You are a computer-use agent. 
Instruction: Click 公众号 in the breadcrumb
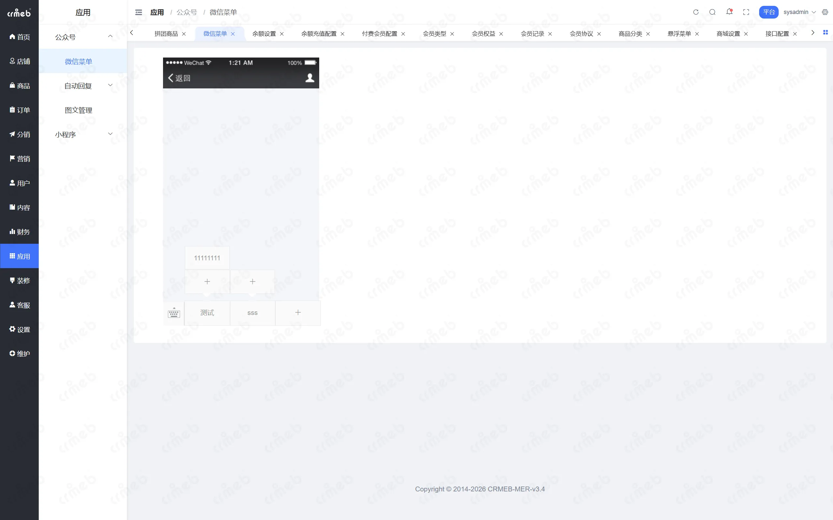coord(186,12)
